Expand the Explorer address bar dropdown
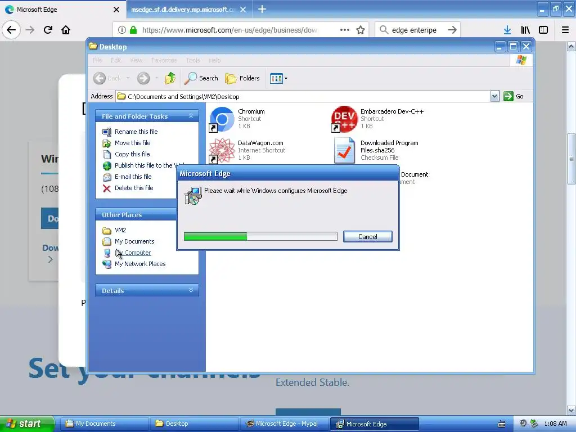This screenshot has width=576, height=432. click(x=494, y=96)
